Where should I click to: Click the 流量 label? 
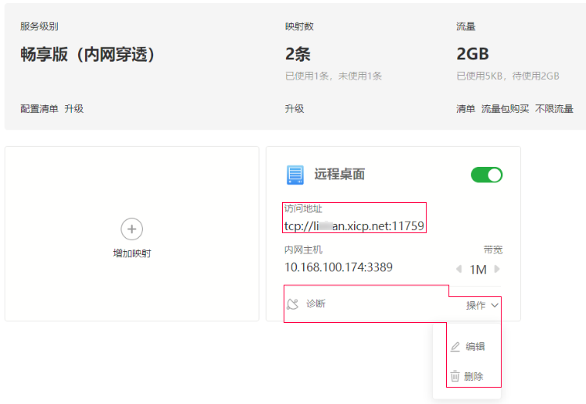click(466, 27)
